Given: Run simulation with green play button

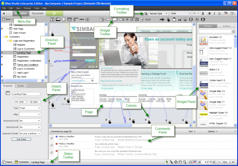Looking at the screenshot, I should [55, 13].
